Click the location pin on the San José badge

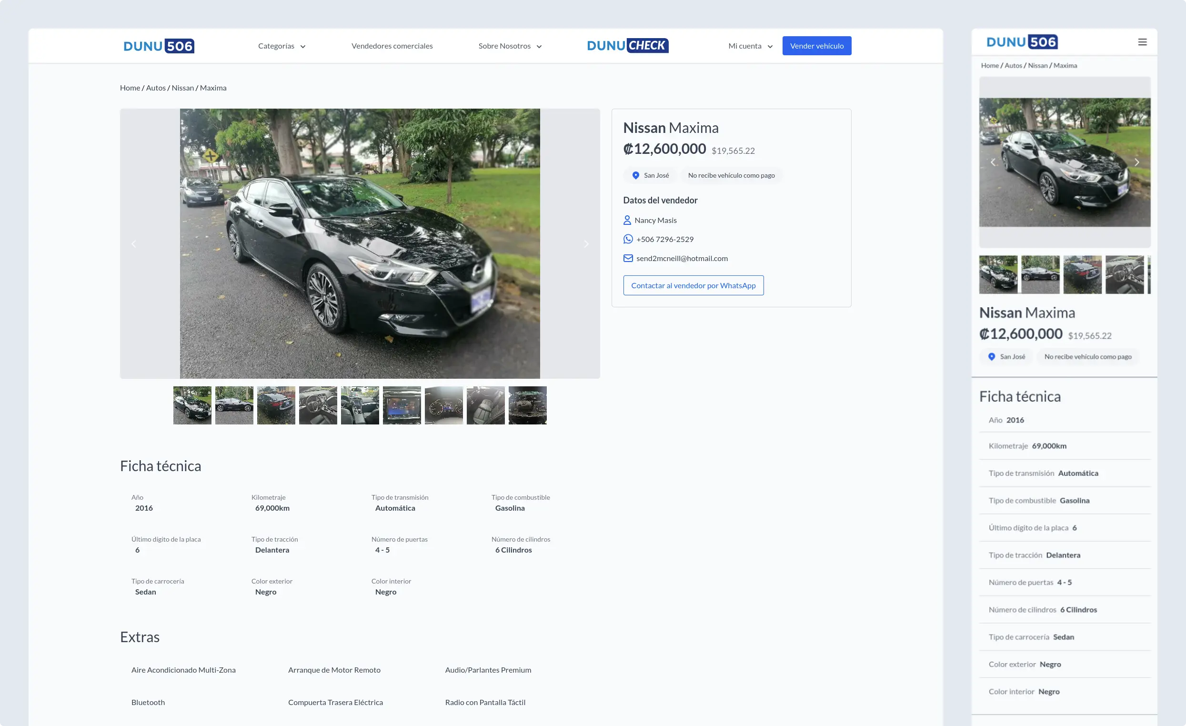coord(635,175)
